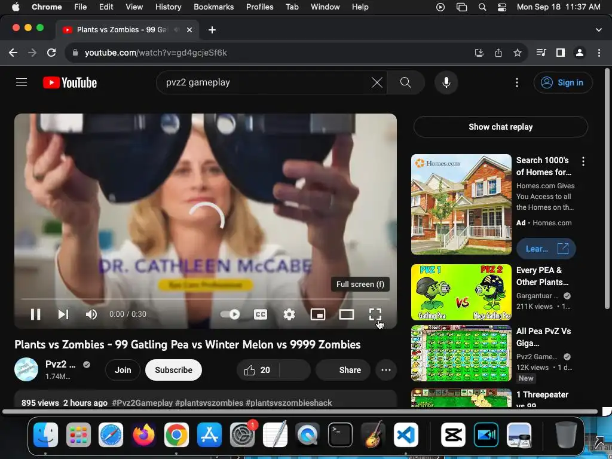Click Show chat replay button

tap(500, 127)
